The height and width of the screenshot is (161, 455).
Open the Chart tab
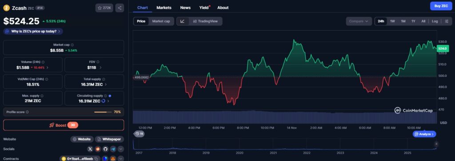(x=142, y=8)
